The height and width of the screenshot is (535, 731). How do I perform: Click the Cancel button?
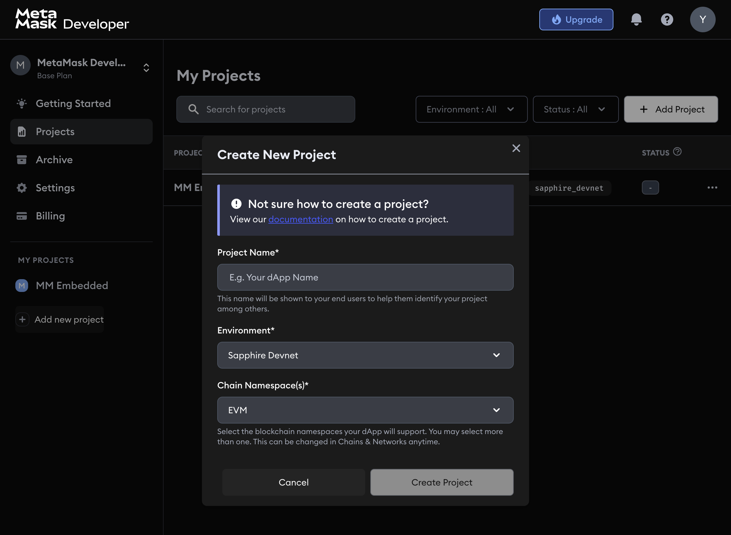point(293,482)
